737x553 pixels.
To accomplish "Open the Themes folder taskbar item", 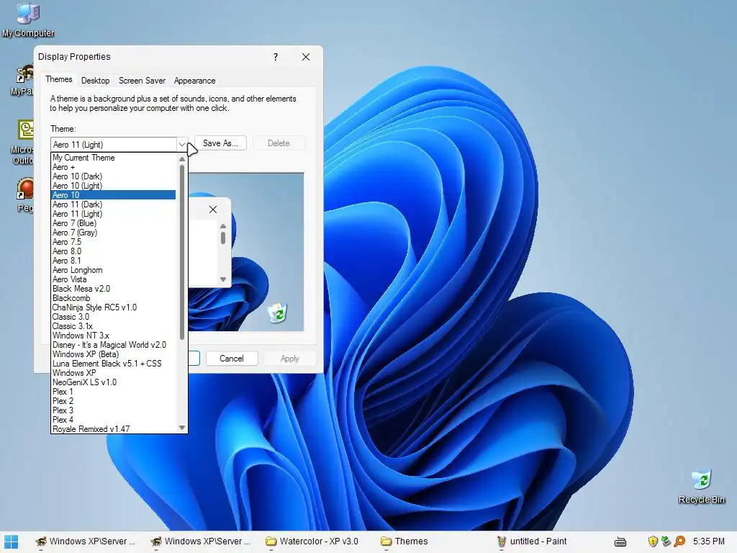I will coord(404,541).
